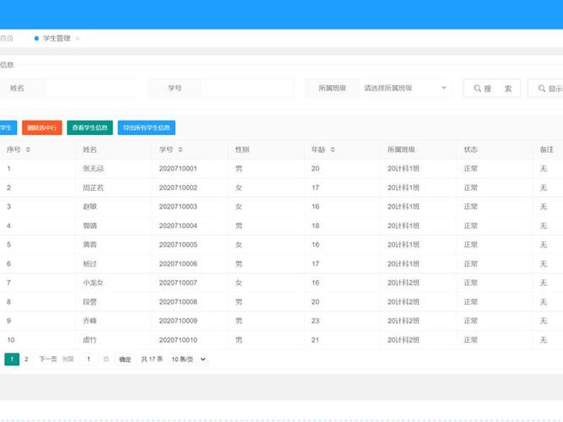Screen dimensions: 563x422
Task: Click the 所属班级 column header
Action: pyautogui.click(x=401, y=150)
